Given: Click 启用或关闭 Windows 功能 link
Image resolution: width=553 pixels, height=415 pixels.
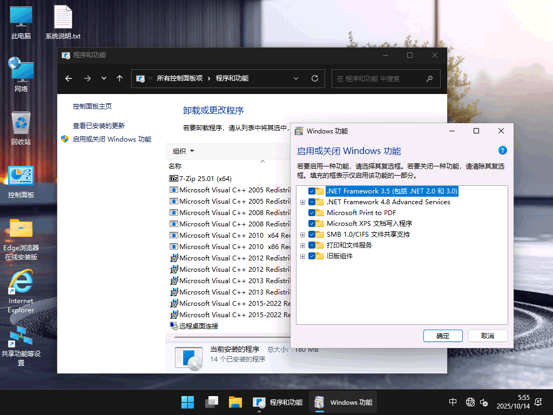Looking at the screenshot, I should pos(112,139).
